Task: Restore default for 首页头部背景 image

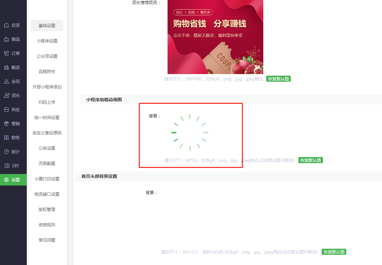Action: click(334, 252)
